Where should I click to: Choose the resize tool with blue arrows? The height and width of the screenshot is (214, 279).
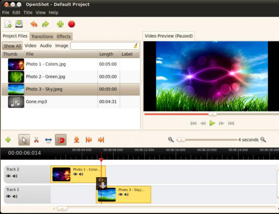(49, 140)
